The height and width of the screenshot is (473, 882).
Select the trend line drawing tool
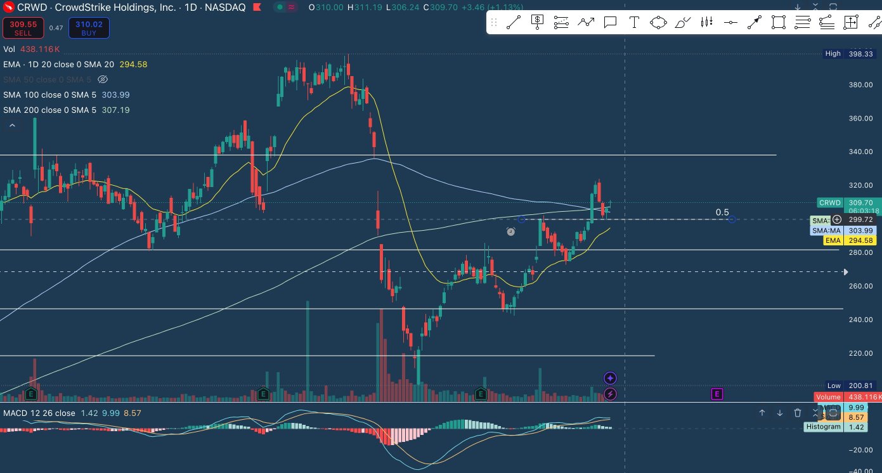513,23
